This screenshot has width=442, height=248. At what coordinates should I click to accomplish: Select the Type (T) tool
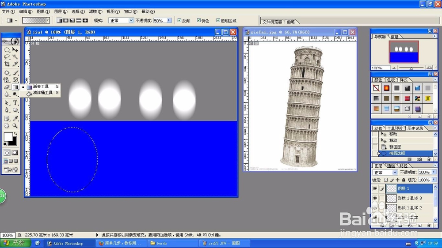(x=15, y=103)
